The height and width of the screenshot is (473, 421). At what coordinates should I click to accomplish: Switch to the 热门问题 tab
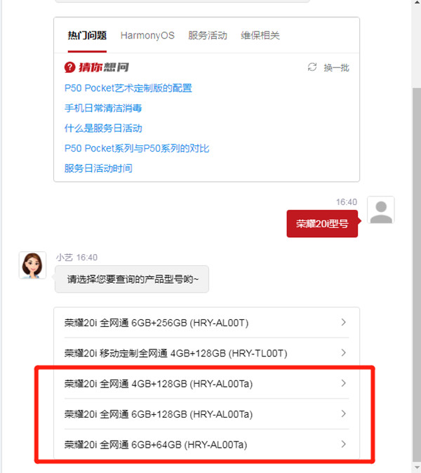[x=87, y=36]
